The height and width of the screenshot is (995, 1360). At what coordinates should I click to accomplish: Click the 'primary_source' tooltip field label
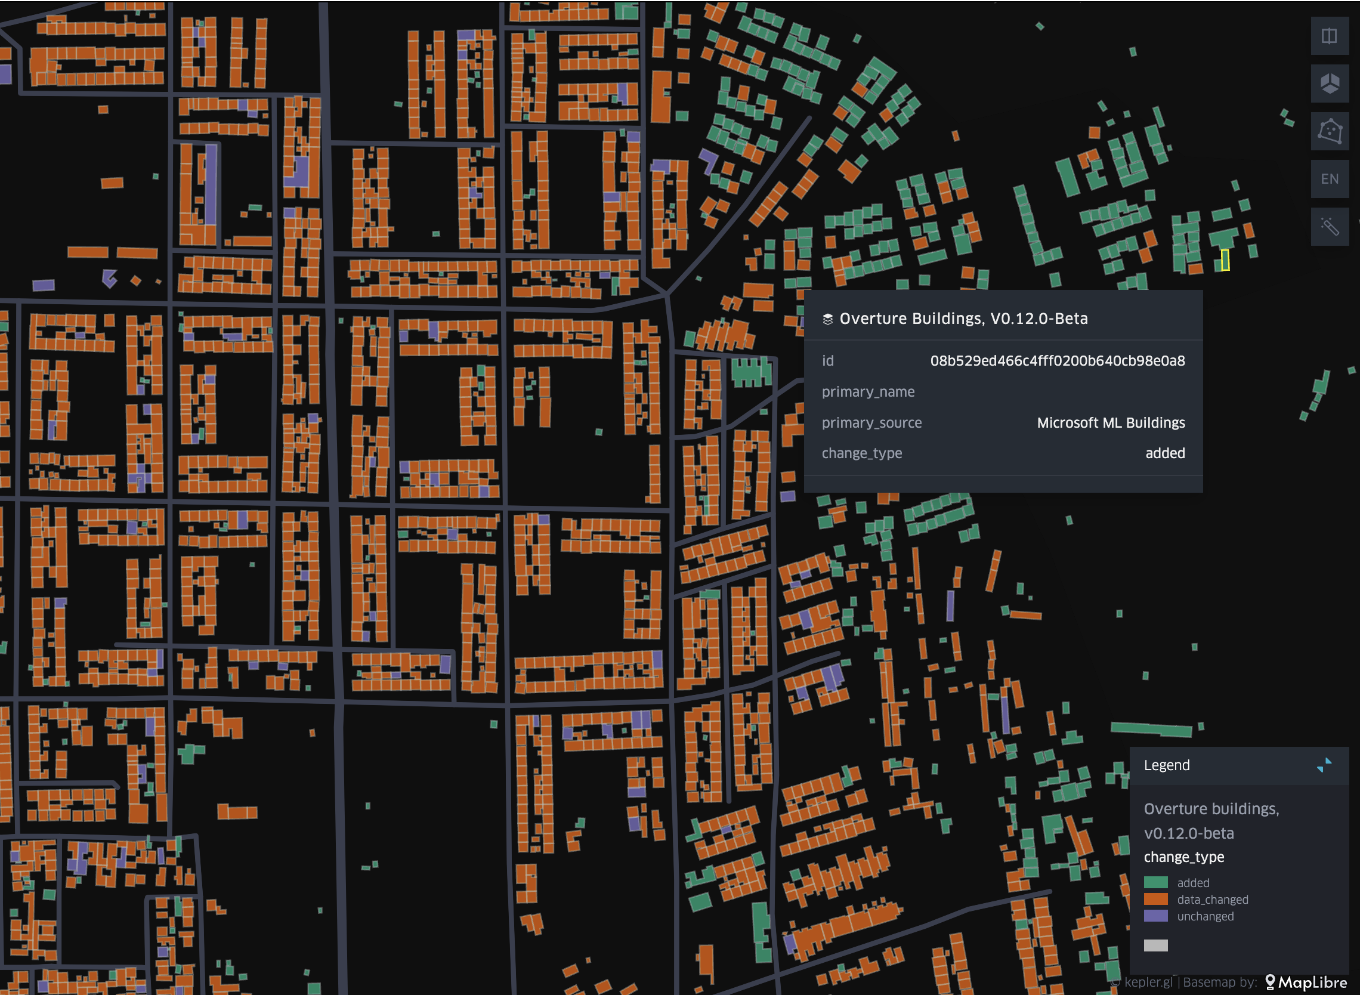(871, 423)
